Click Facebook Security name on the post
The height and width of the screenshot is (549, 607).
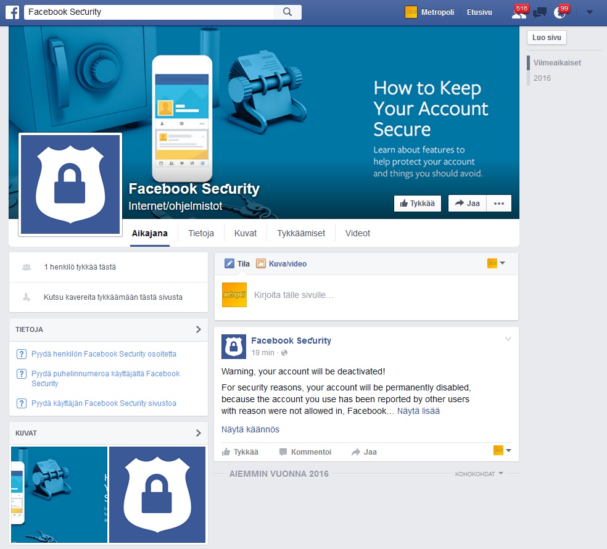291,341
